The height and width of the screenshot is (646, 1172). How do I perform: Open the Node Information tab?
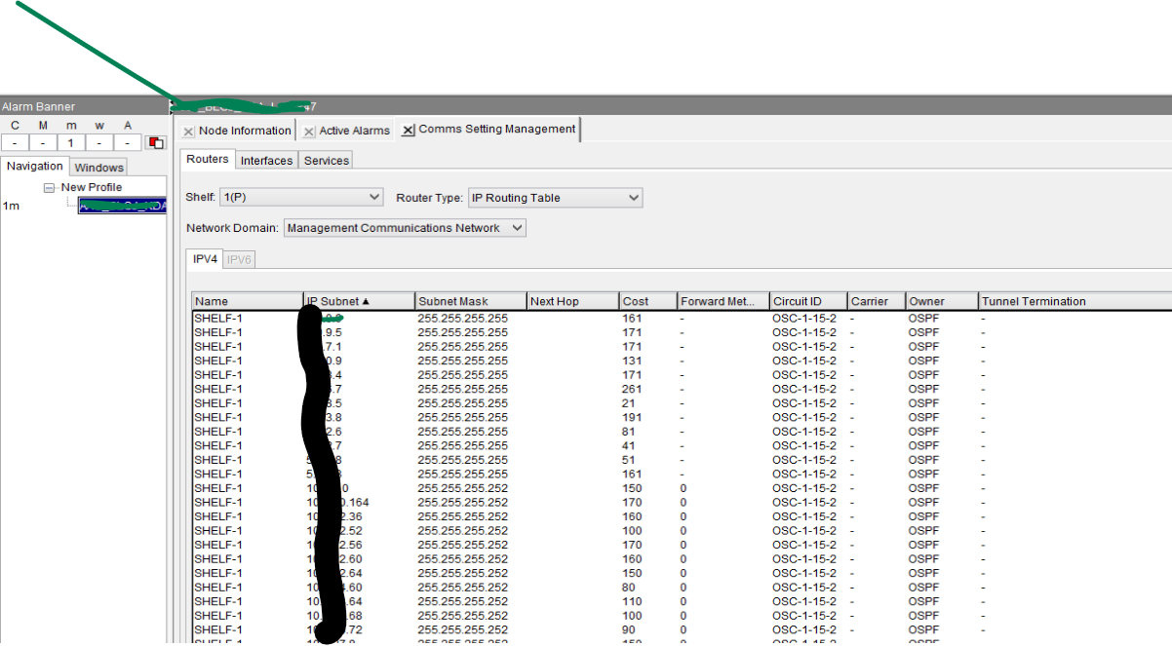(x=245, y=131)
